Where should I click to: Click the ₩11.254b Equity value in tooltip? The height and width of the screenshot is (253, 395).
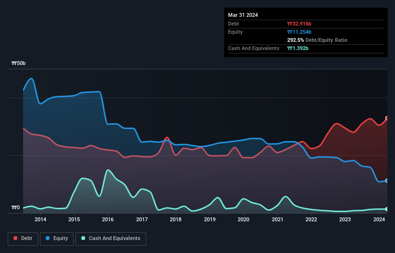[x=299, y=32]
